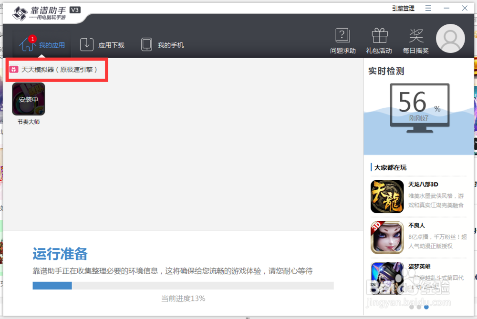Open the 节奏大师 app thumbnail
The image size is (477, 319).
point(29,99)
